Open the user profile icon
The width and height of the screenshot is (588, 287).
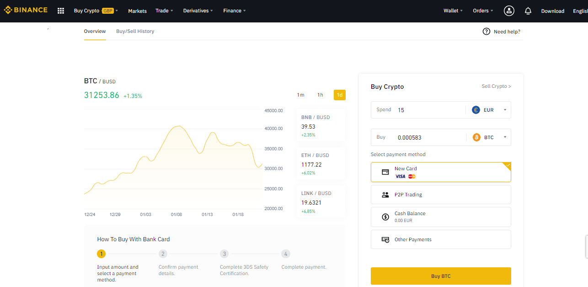[509, 11]
